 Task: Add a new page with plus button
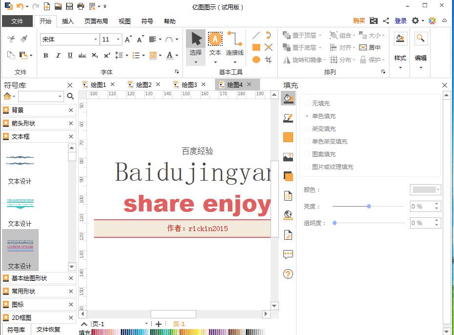(x=159, y=324)
